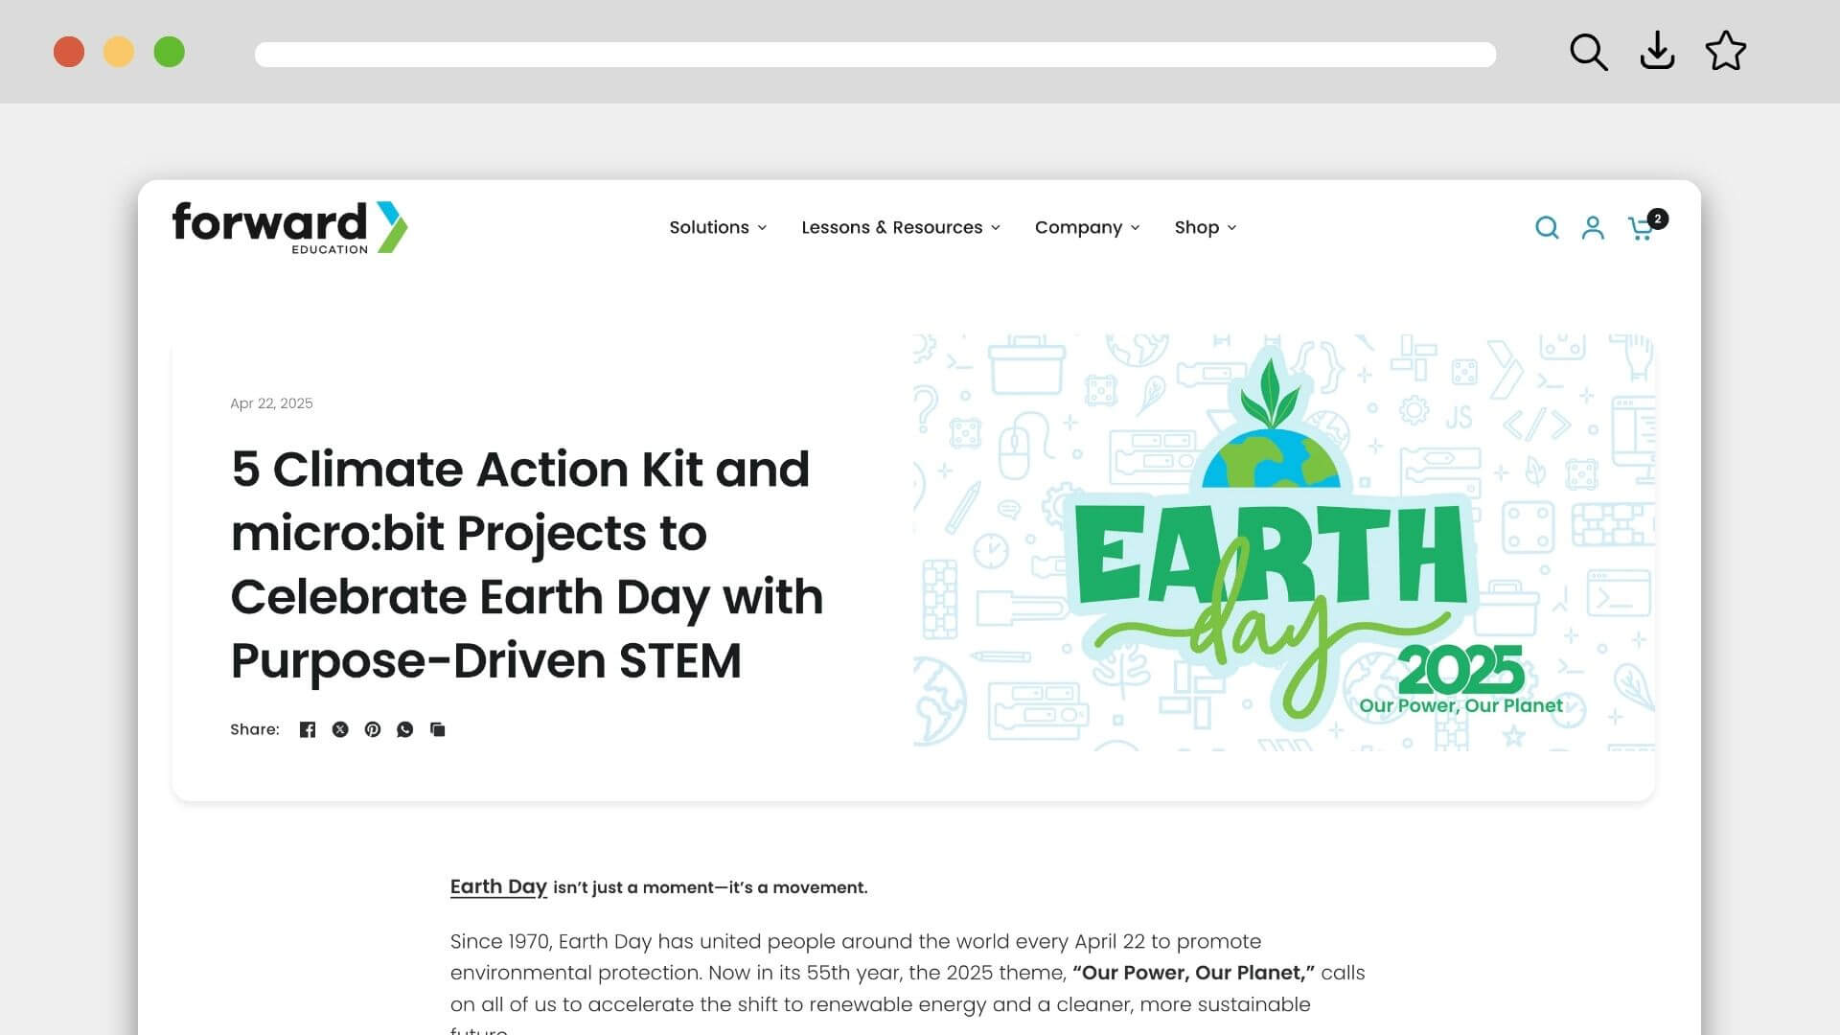Expand chevron next to Company
The height and width of the screenshot is (1035, 1840).
tap(1136, 228)
